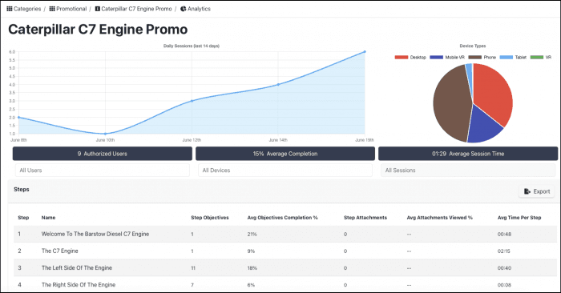Image resolution: width=561 pixels, height=293 pixels.
Task: Open Caterpillar C7 Engine Promo breadcrumb
Action: [134, 9]
